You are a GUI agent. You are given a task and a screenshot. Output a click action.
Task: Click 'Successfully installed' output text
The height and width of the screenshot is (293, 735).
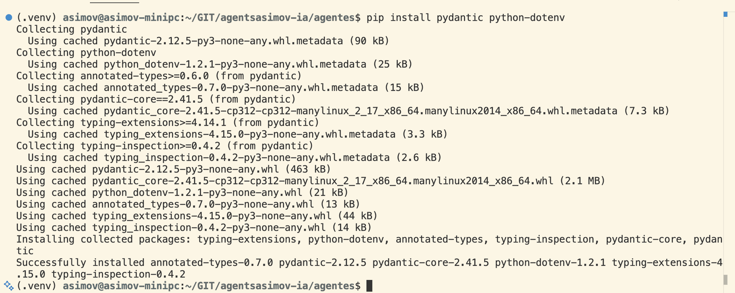coord(80,263)
